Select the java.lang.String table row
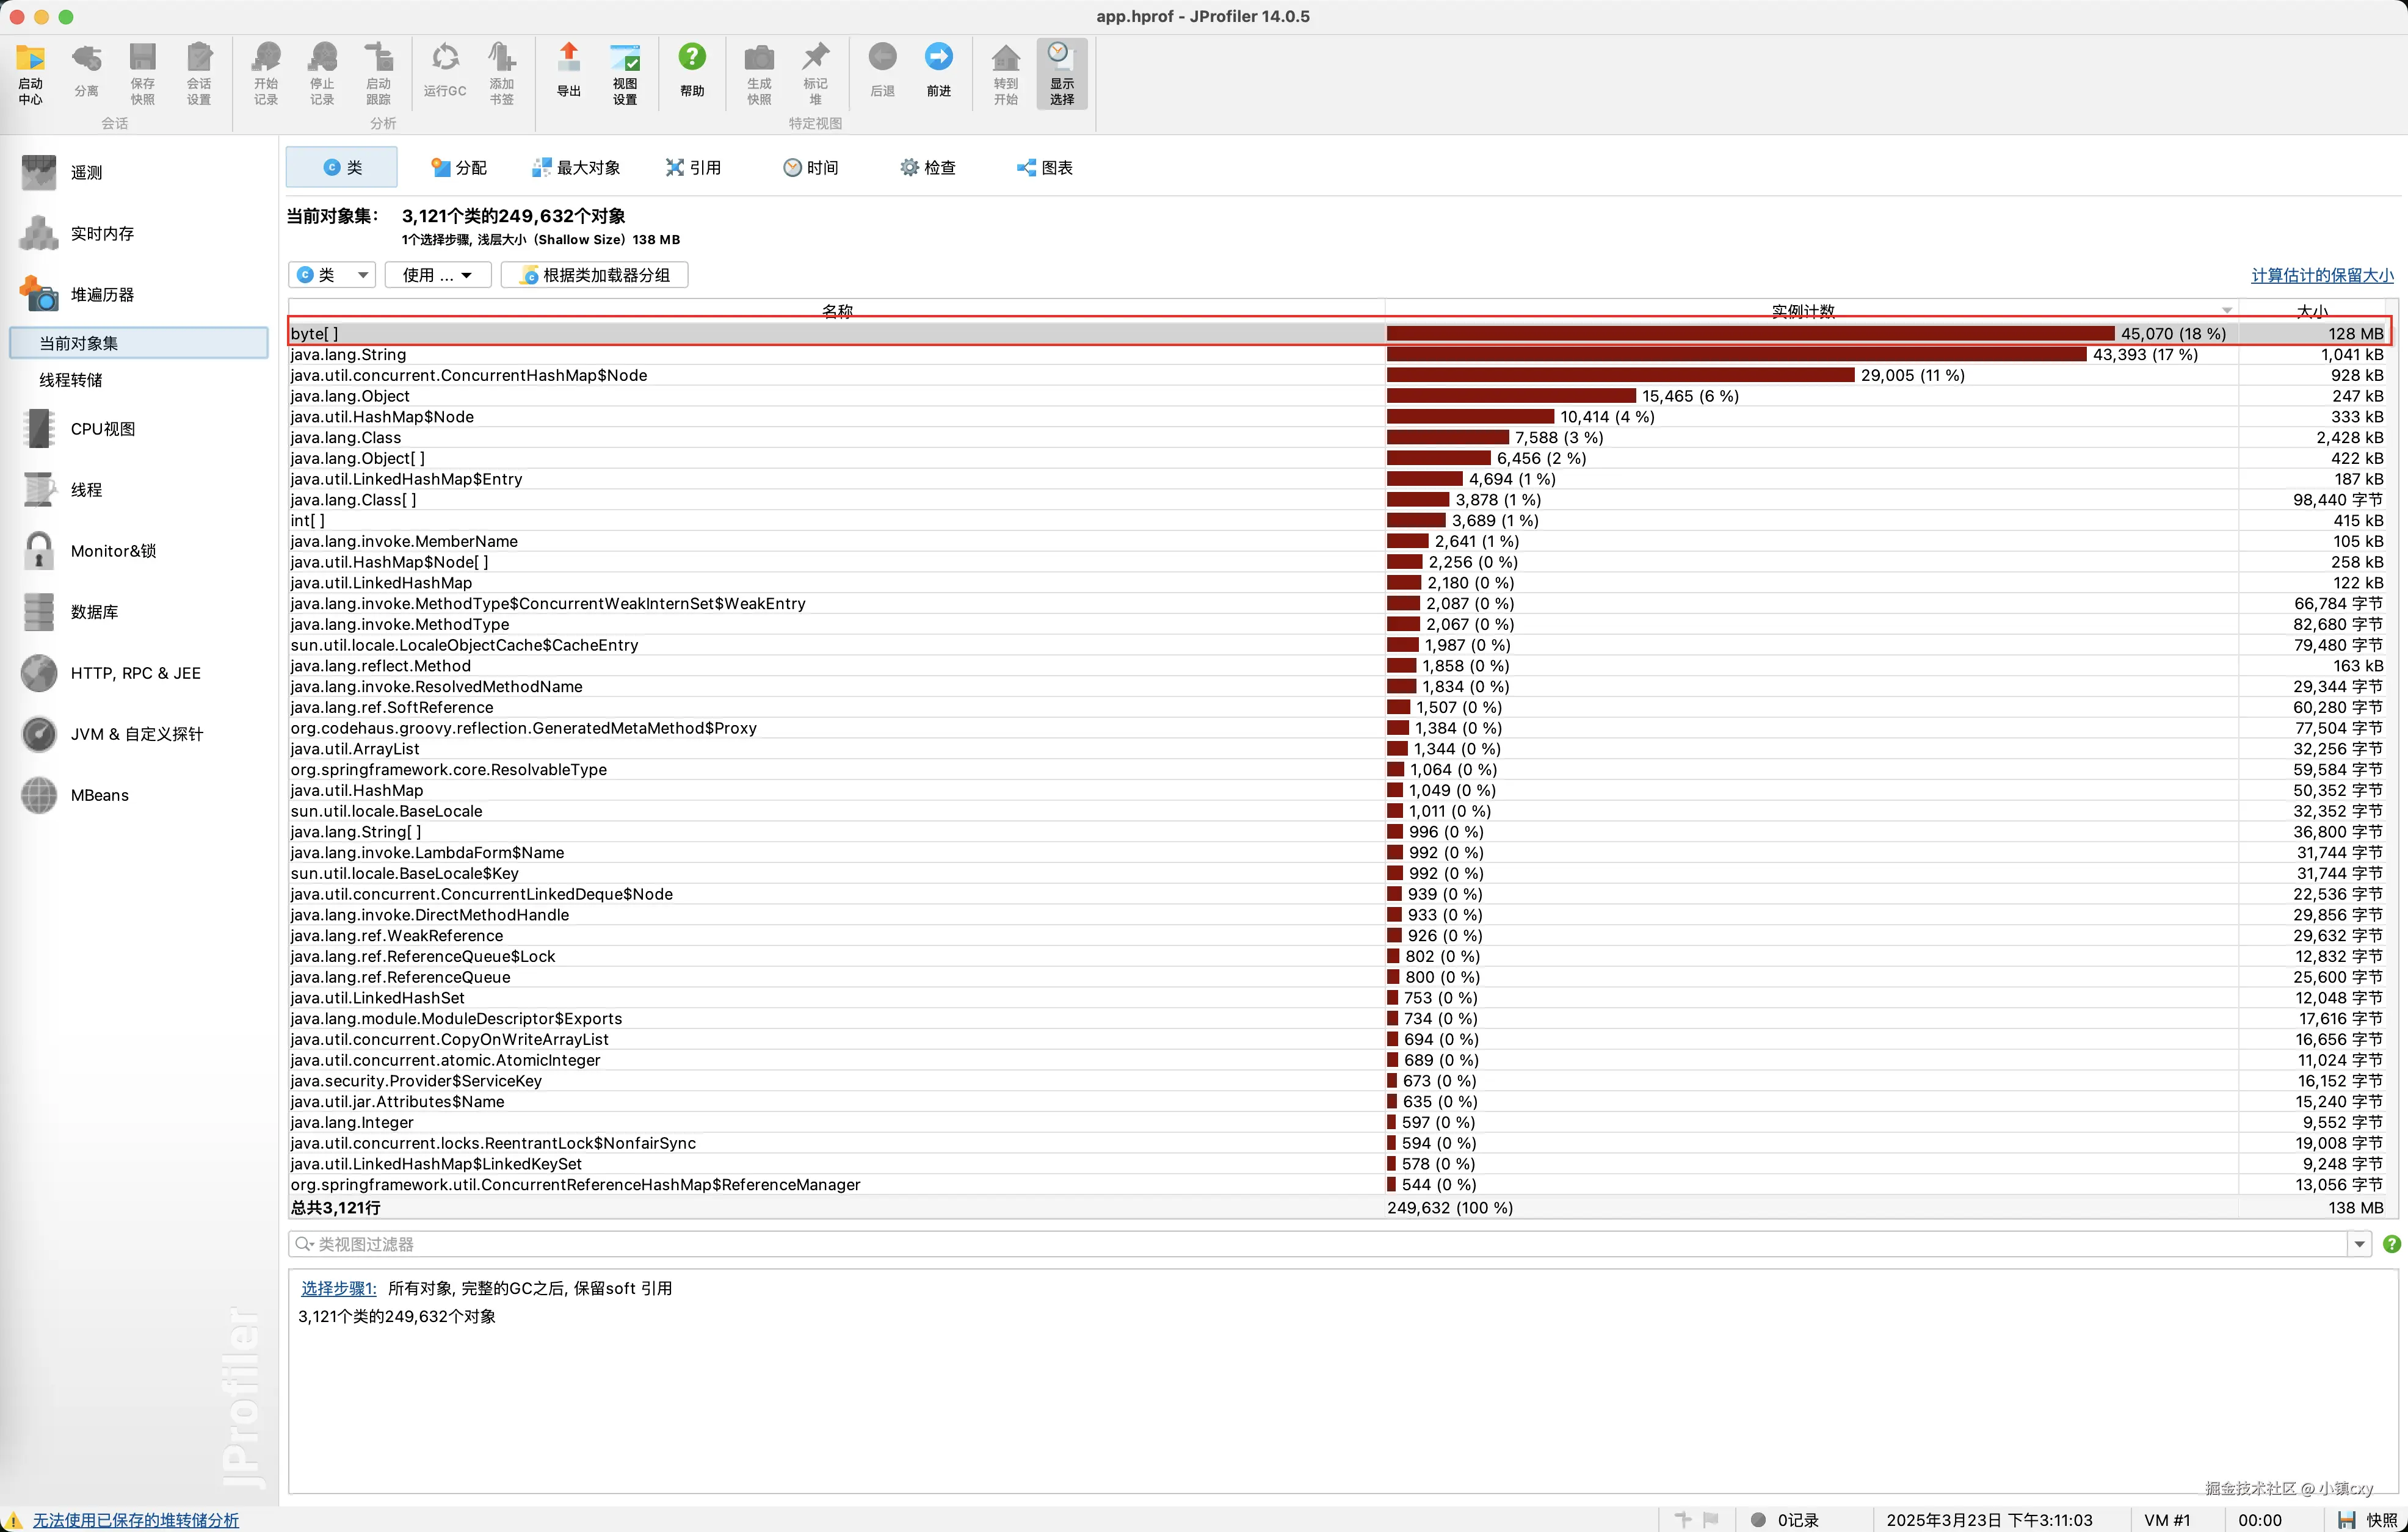 [x=348, y=355]
